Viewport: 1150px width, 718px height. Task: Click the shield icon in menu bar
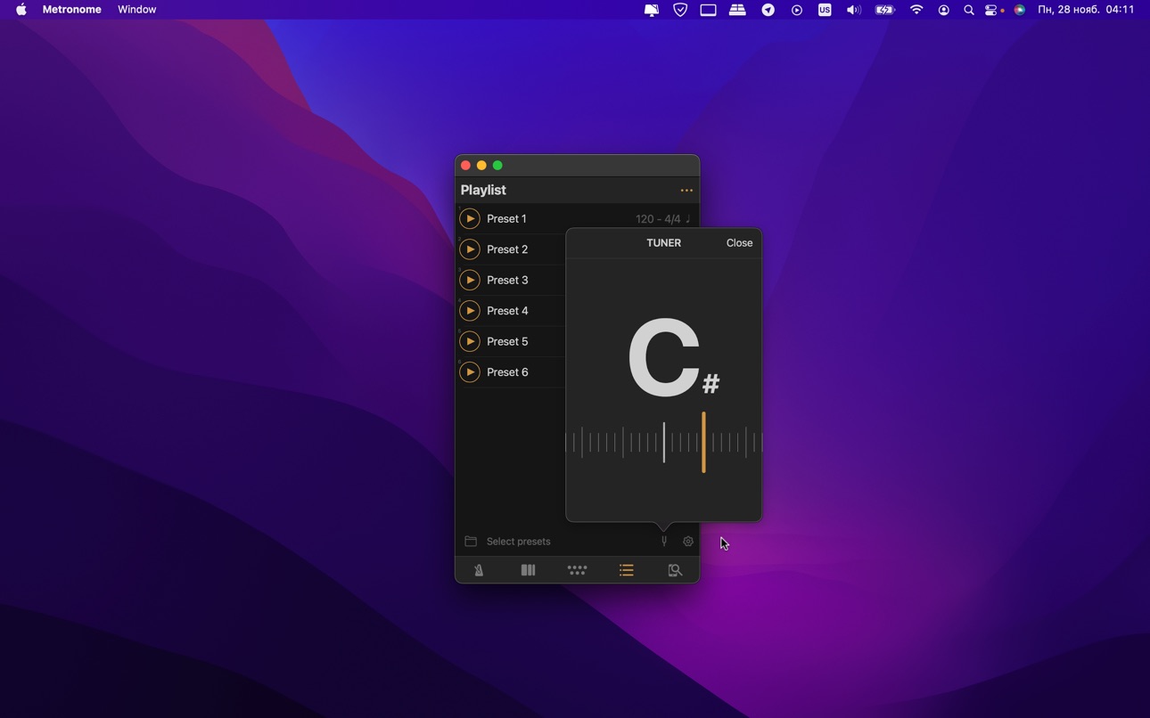point(680,10)
